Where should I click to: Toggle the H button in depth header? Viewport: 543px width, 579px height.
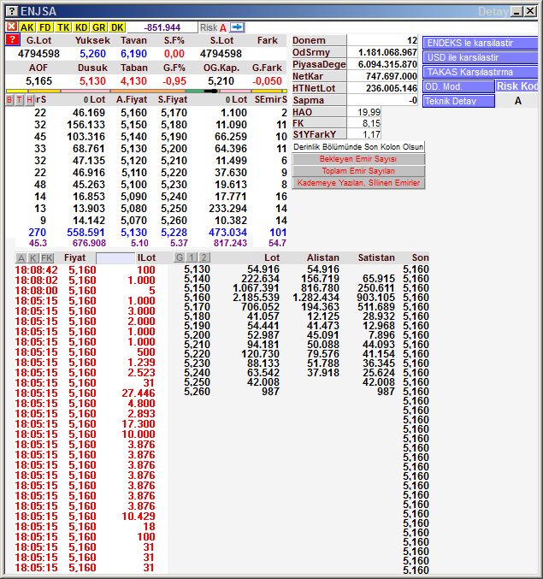(30, 100)
